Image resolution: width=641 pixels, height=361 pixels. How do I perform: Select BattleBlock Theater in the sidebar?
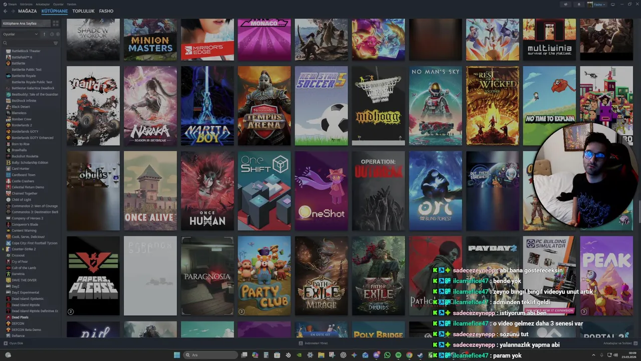26,51
